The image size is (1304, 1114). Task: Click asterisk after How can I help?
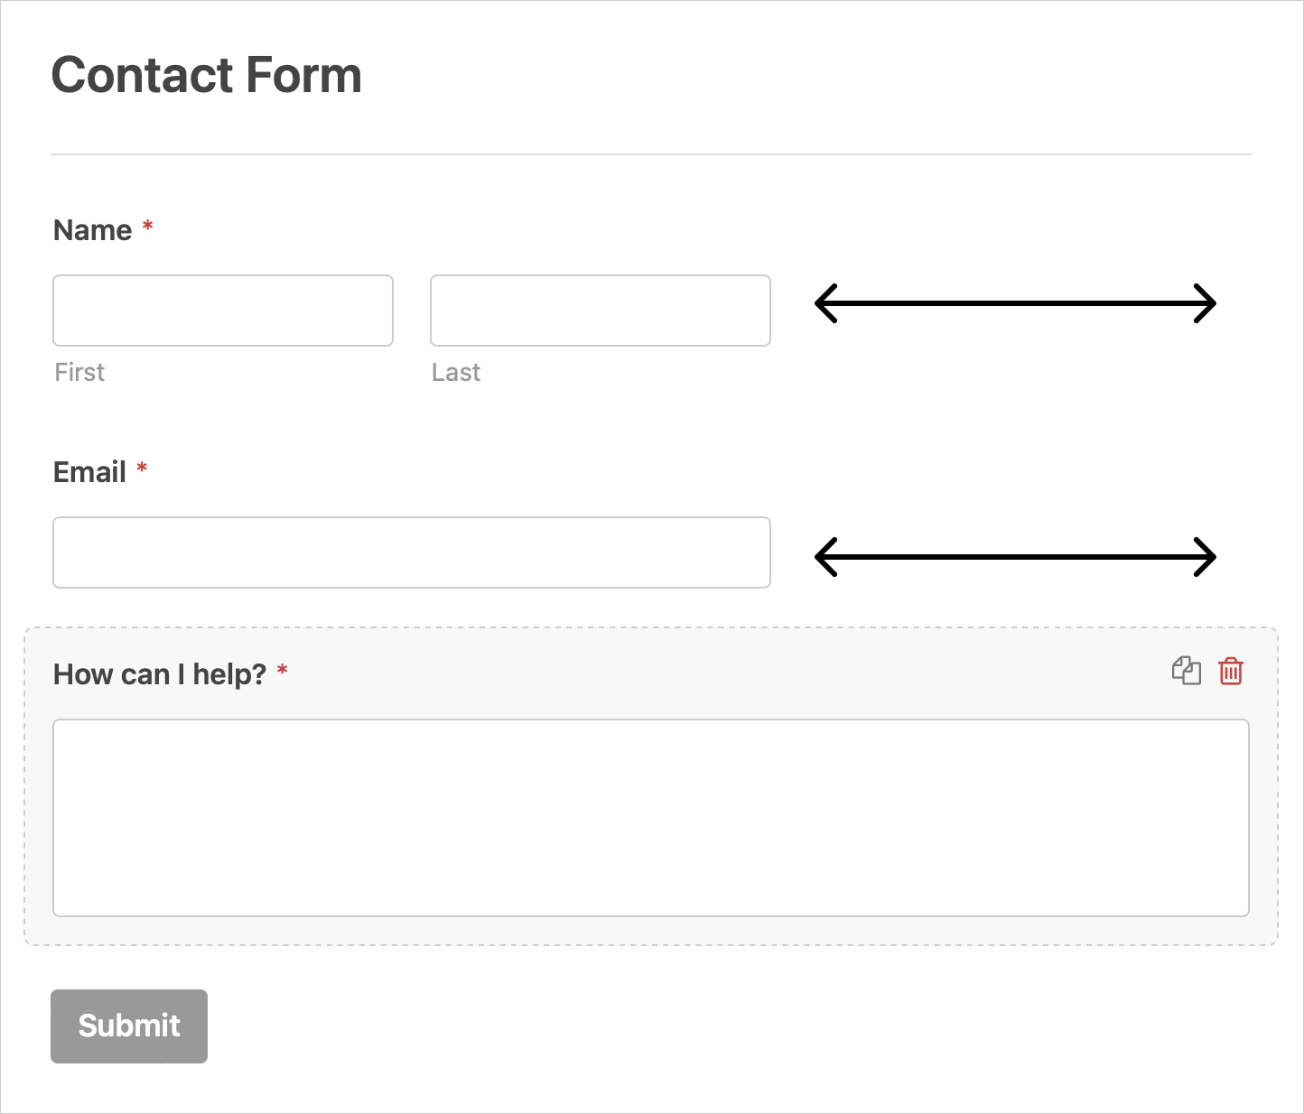click(x=283, y=670)
